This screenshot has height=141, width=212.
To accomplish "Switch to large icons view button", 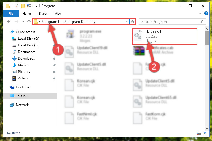I will click(205, 134).
